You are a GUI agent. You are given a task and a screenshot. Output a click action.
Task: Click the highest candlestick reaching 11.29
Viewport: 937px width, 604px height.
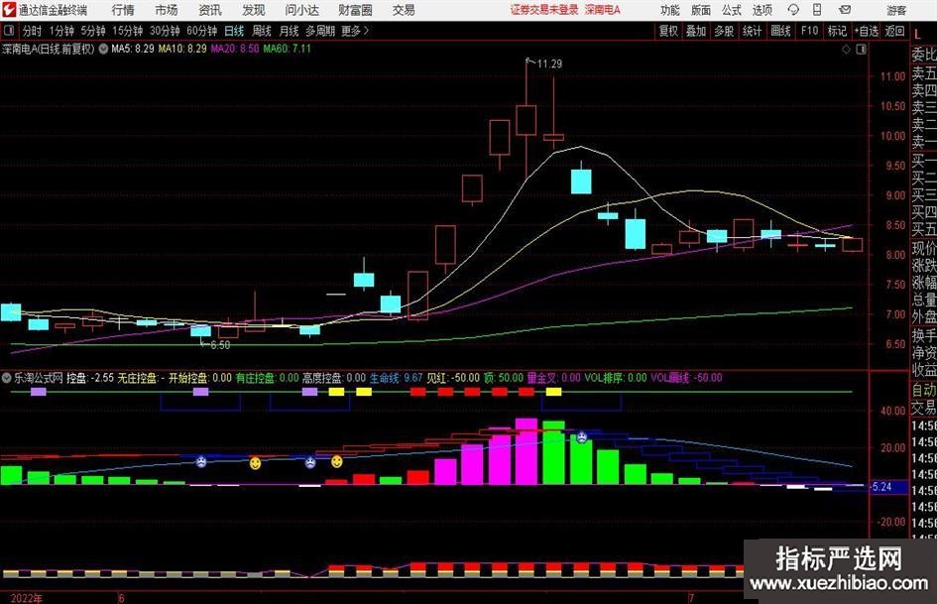tap(527, 120)
